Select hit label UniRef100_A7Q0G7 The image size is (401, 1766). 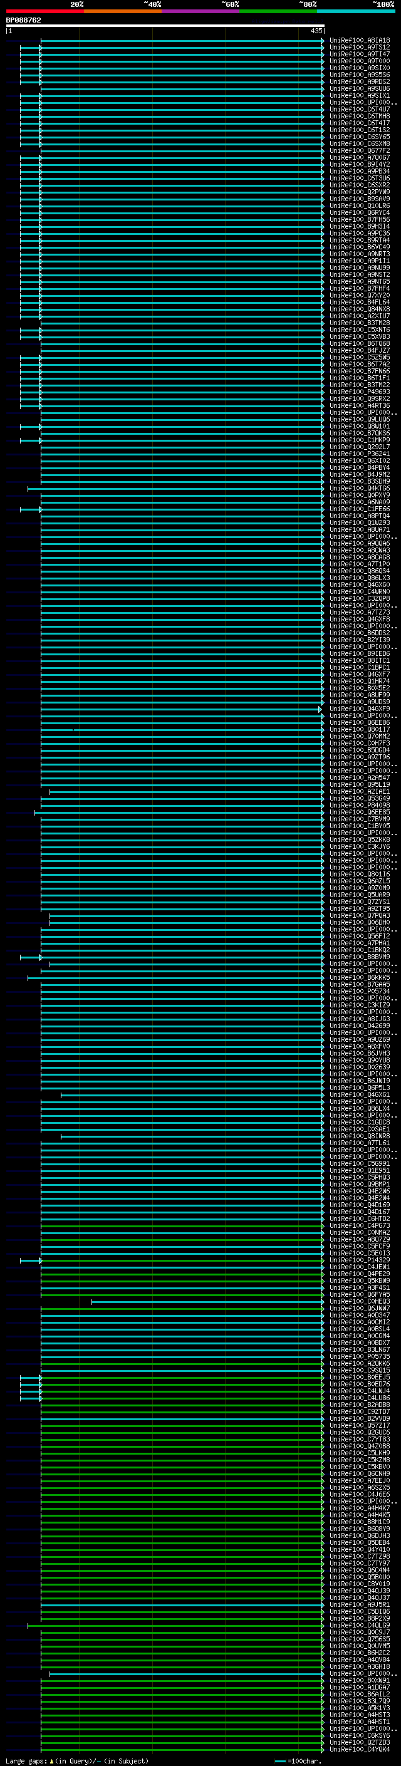tap(360, 158)
